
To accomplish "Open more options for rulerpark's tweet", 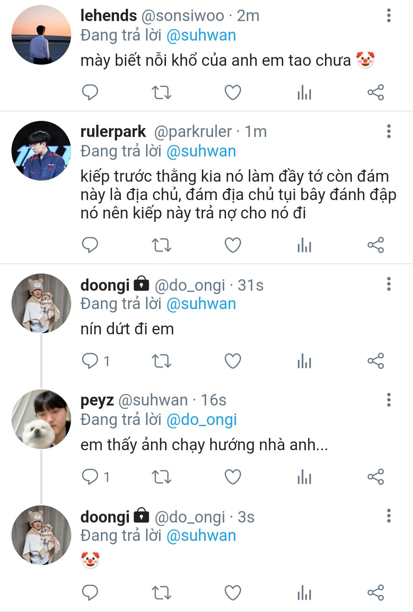I will [x=389, y=132].
